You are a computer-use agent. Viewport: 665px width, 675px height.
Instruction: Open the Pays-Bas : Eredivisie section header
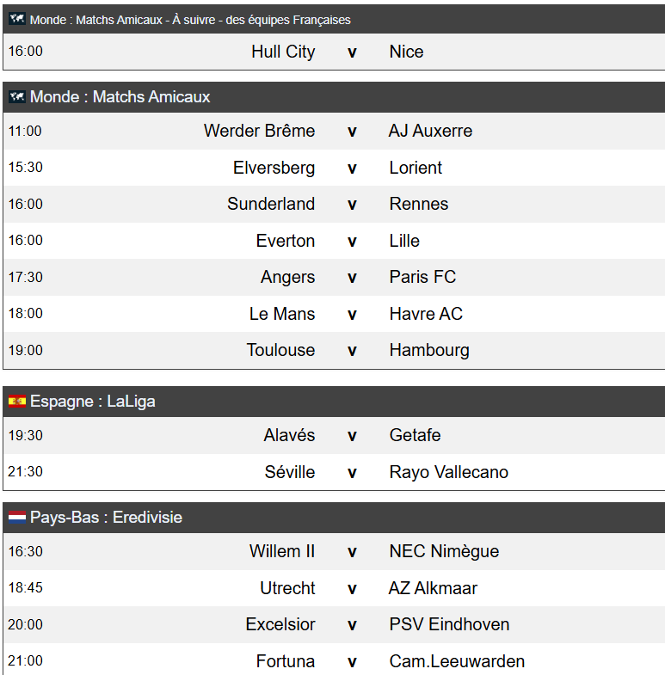point(335,518)
